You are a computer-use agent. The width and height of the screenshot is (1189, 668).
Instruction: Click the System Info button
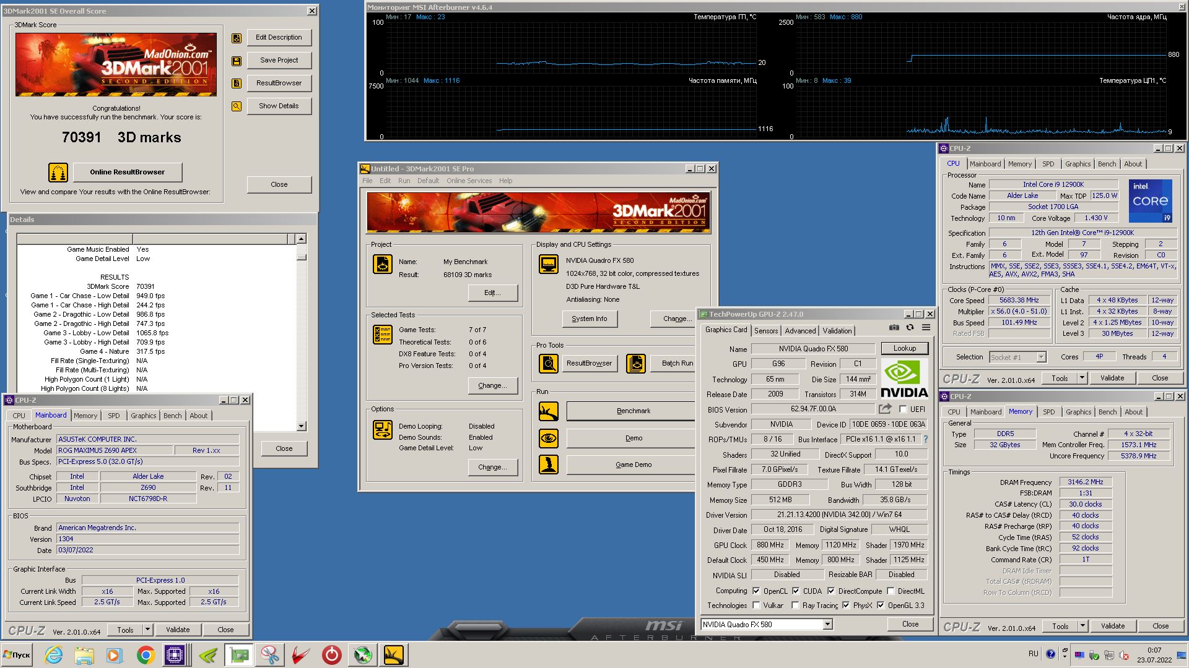(589, 319)
